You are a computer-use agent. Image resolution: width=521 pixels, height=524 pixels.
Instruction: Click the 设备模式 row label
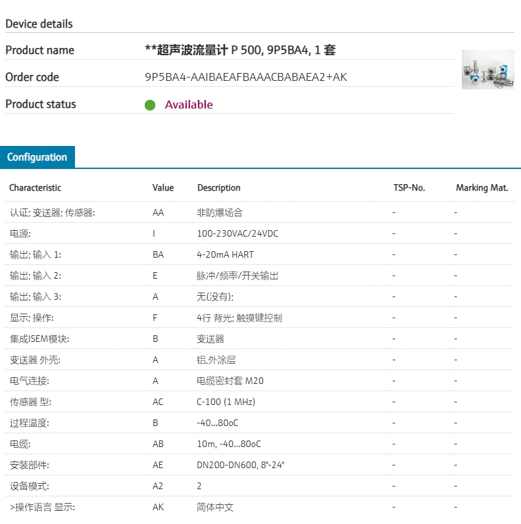[30, 487]
